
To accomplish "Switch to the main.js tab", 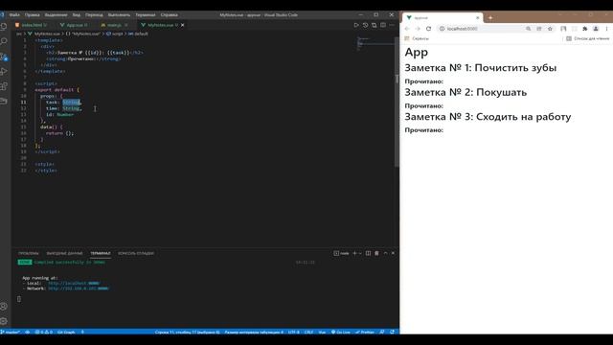I will 114,25.
